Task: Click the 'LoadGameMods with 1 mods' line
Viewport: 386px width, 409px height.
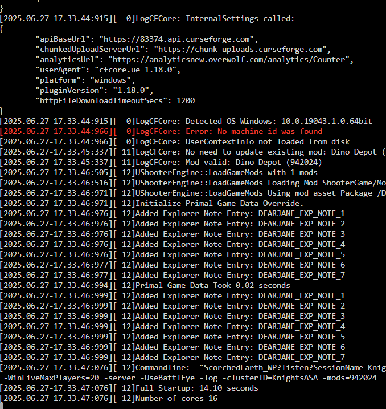Action: tap(159, 173)
